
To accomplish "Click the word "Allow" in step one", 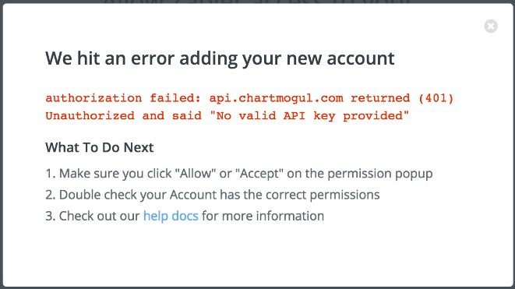I will [196, 174].
